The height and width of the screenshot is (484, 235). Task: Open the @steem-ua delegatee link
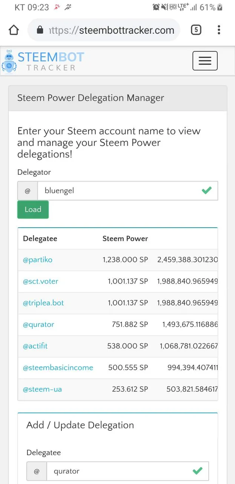pos(42,389)
